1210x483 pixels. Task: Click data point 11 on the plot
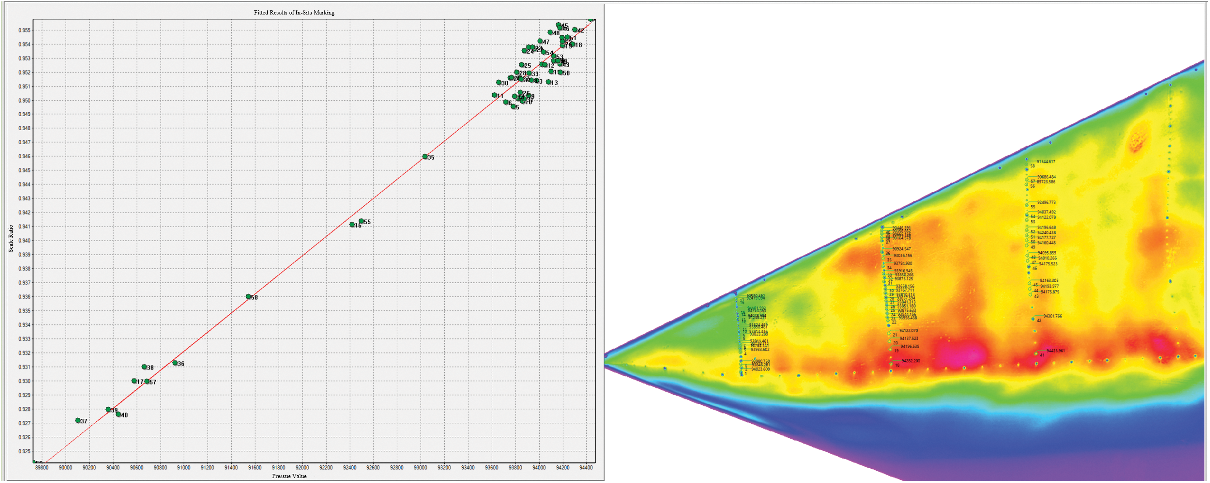pyautogui.click(x=494, y=95)
